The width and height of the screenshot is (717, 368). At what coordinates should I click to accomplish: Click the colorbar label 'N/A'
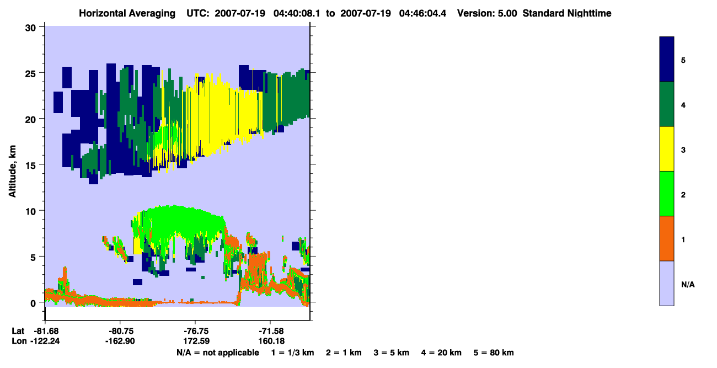tap(688, 285)
